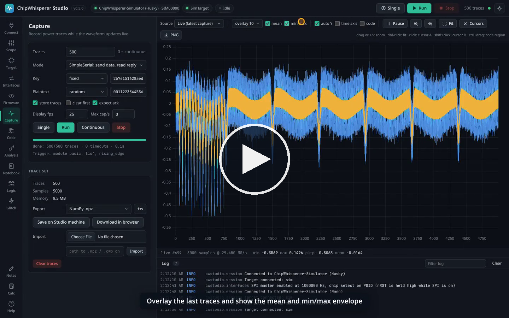Image resolution: width=509 pixels, height=318 pixels.
Task: Open the Scope settings panel
Action: [x=11, y=46]
